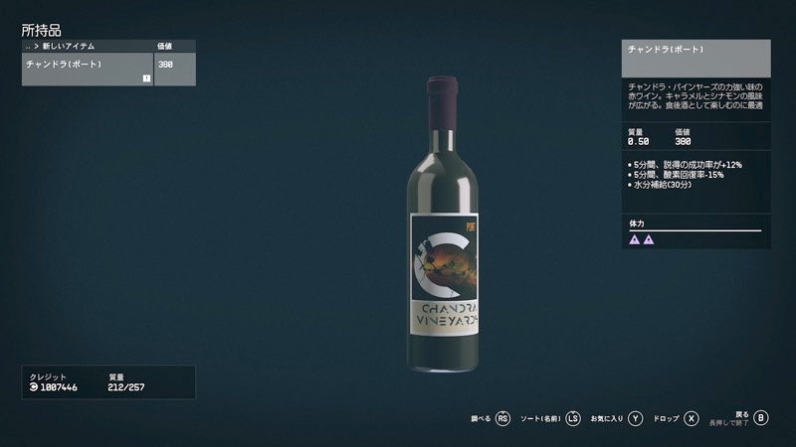Sort by the 価値 column header
Screen dimensions: 796x447
(164, 46)
